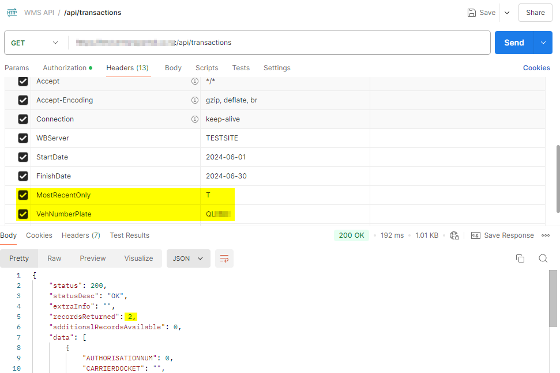Switch to Preview response view
This screenshot has height=373, width=560.
click(92, 258)
